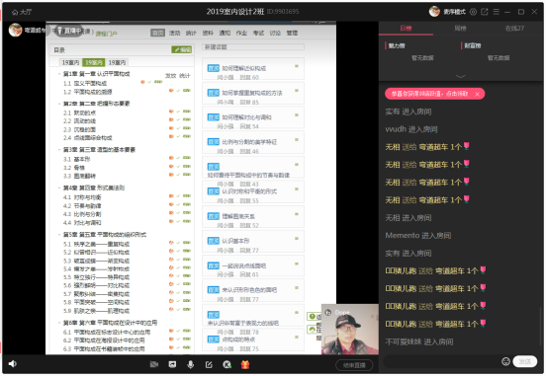
Task: Switch to the 在线27 tab
Action: [x=514, y=29]
